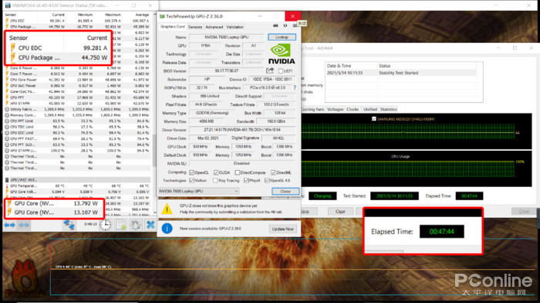
Task: Click the Update Now button
Action: pos(283,229)
